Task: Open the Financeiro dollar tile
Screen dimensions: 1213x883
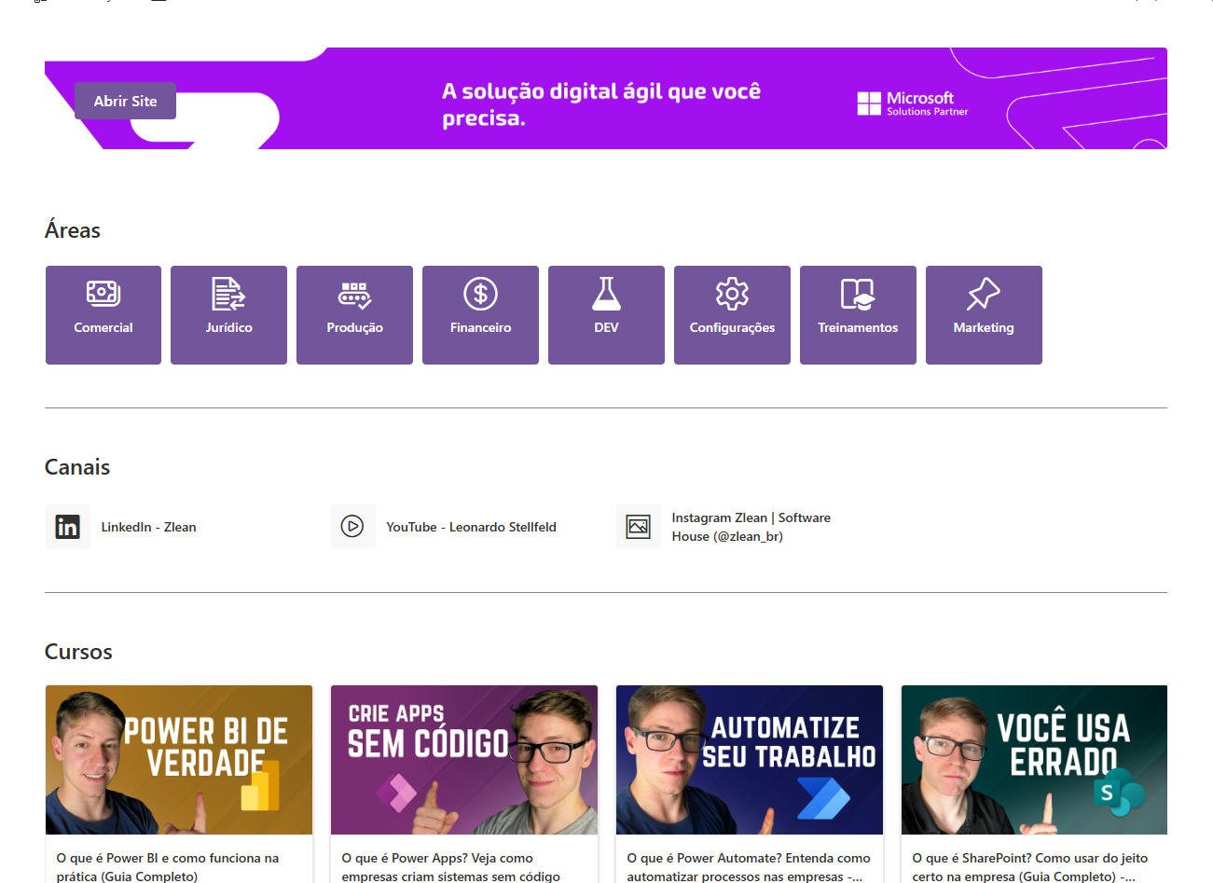Action: click(480, 315)
